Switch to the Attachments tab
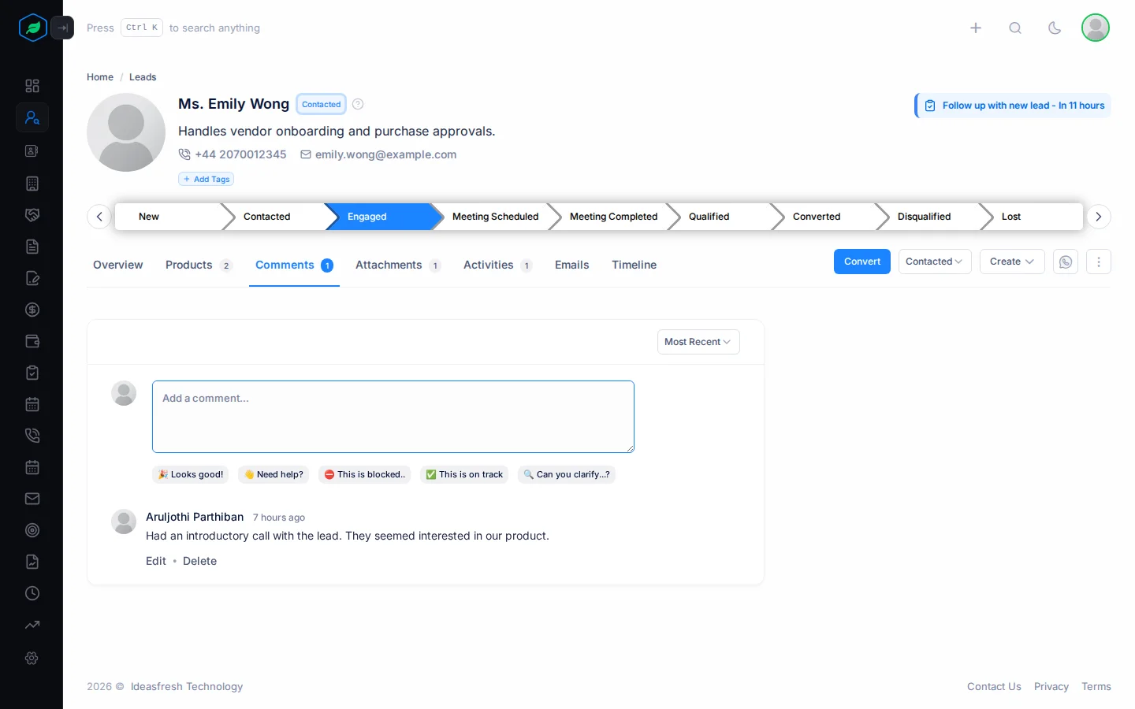1135x709 pixels. click(x=398, y=265)
